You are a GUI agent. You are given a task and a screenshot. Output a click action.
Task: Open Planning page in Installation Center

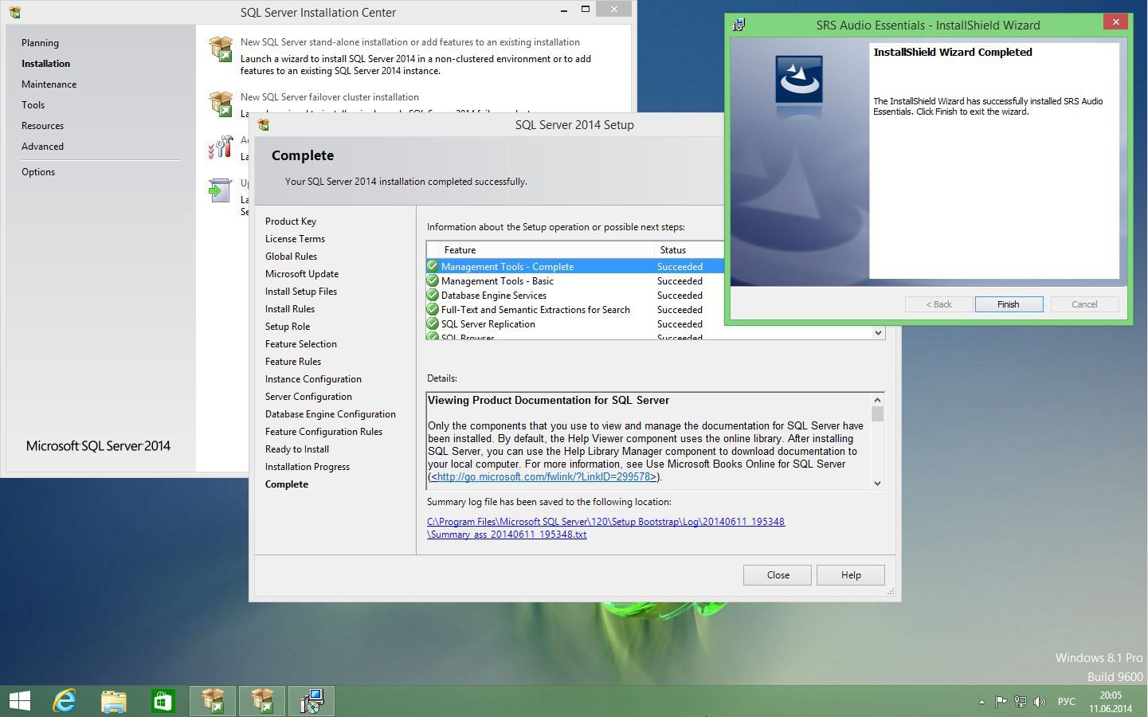point(40,43)
